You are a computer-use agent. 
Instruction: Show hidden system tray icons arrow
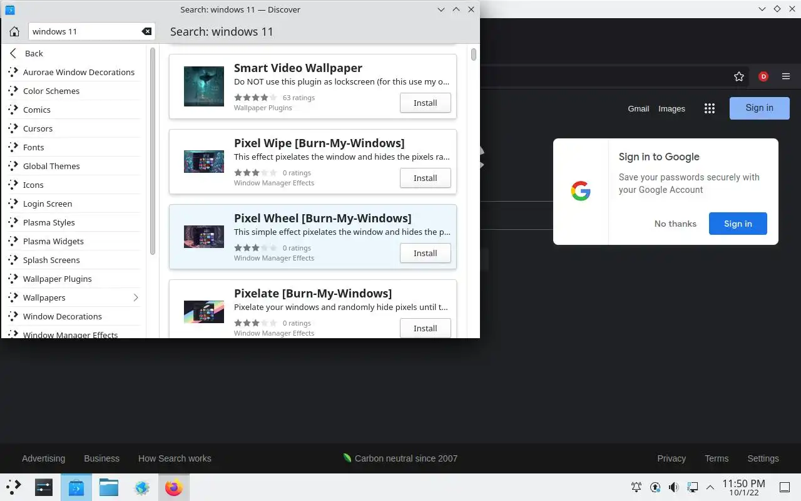point(710,487)
